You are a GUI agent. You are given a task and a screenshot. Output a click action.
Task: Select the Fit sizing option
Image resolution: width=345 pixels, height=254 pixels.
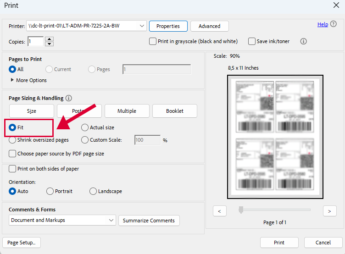[12, 127]
